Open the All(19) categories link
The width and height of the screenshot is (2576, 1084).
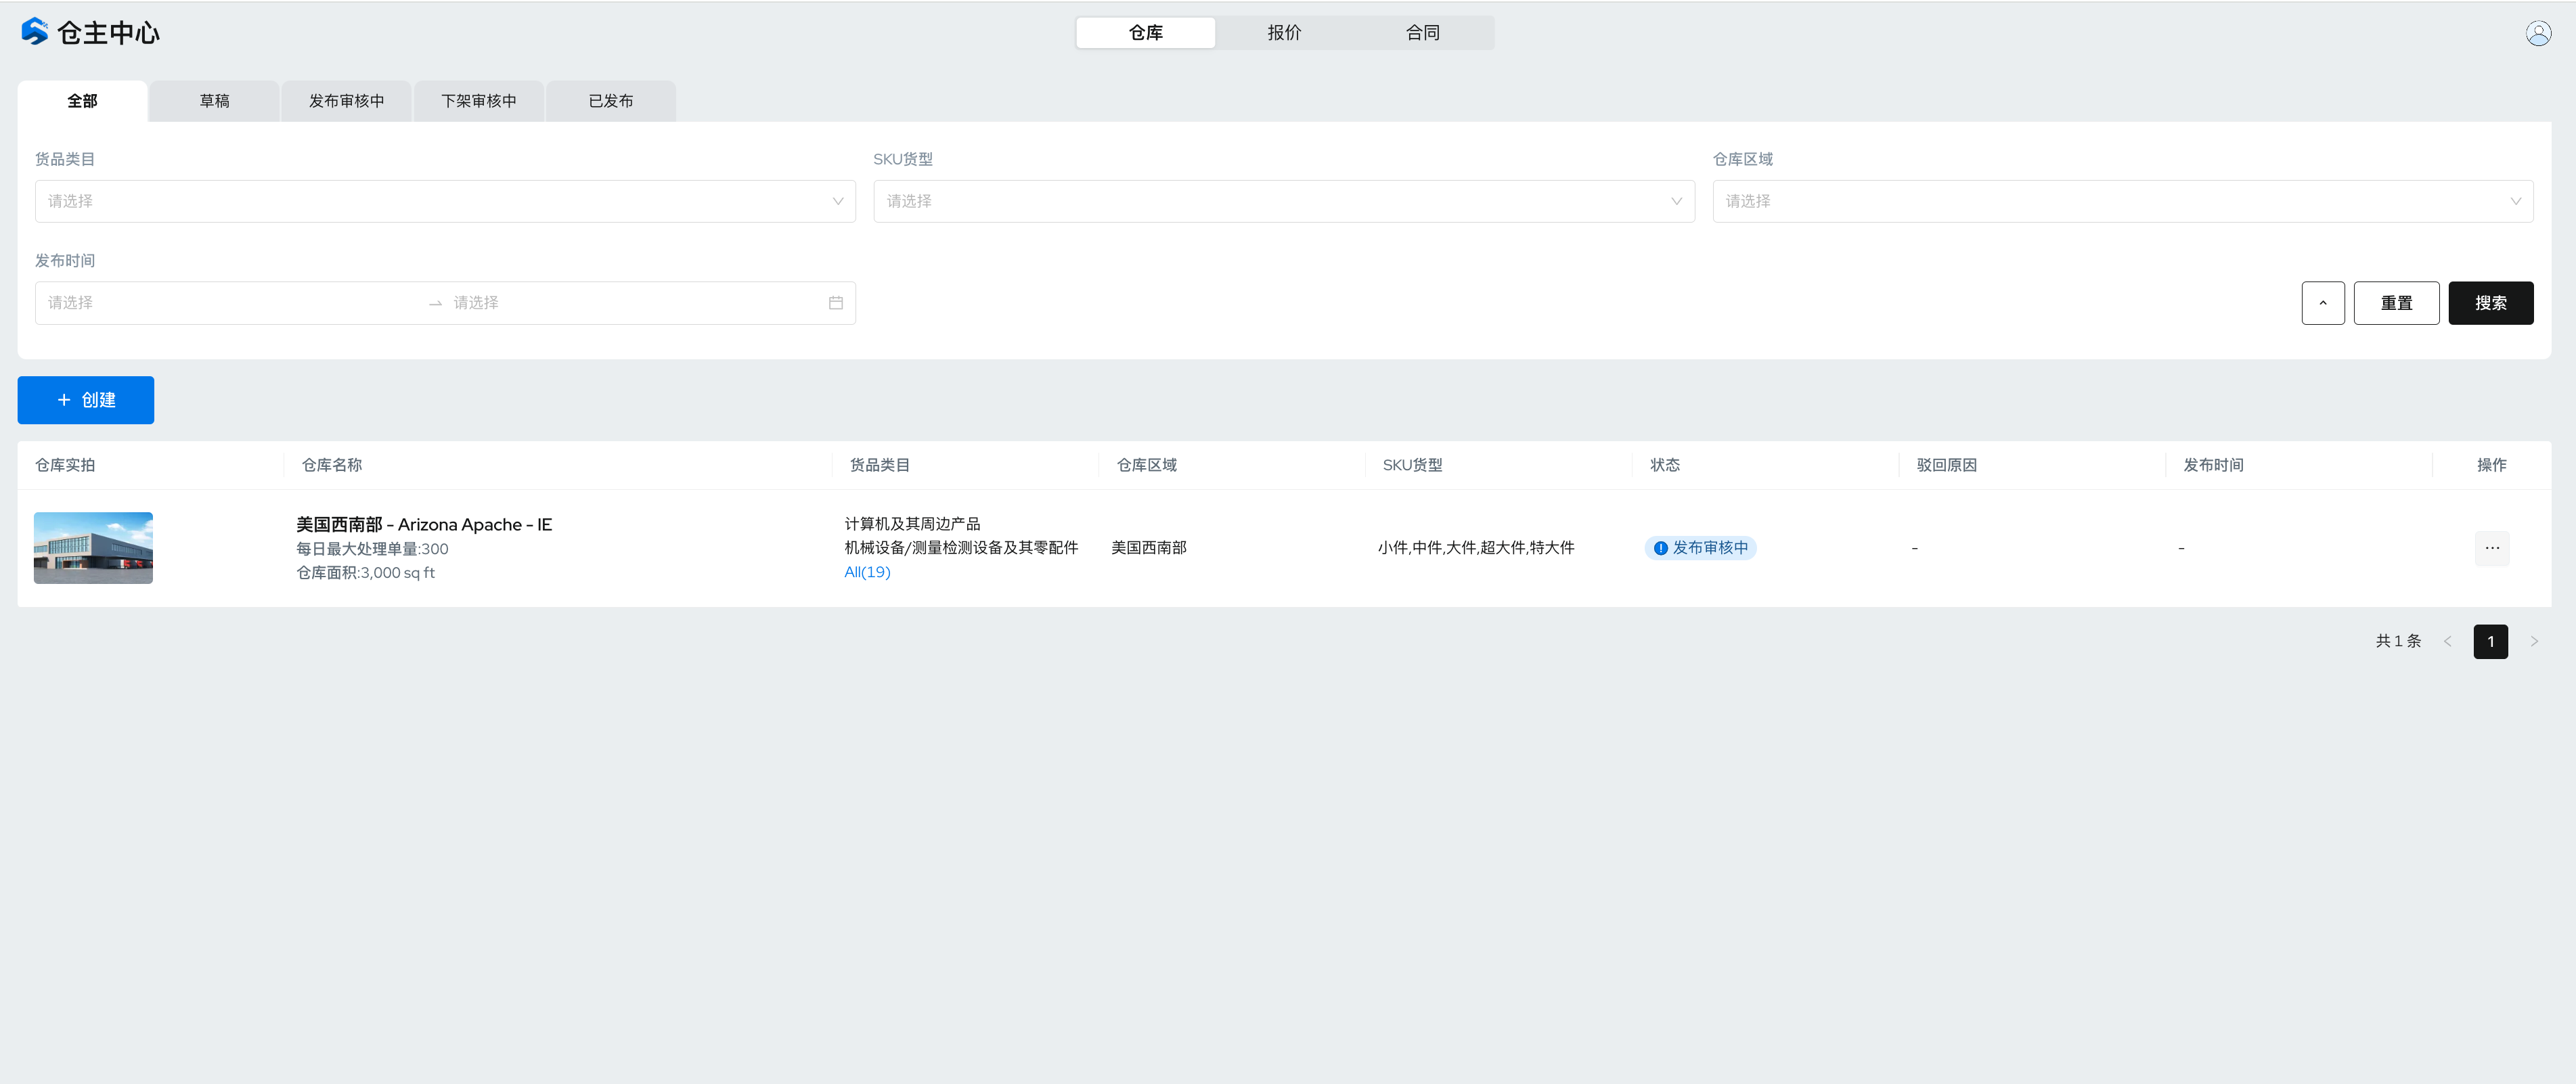coord(866,572)
